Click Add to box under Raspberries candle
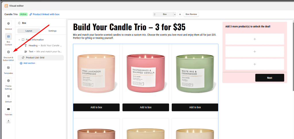Image resolution: width=294 pixels, height=139 pixels. click(146, 107)
